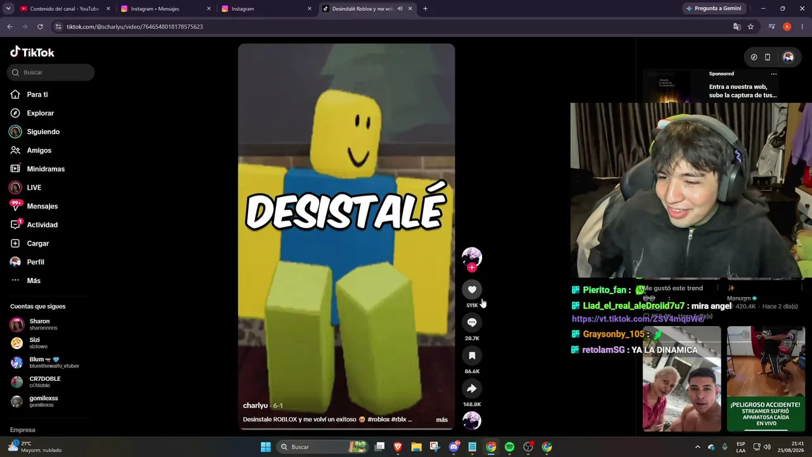
Task: Save the video with the bookmark icon
Action: [472, 355]
